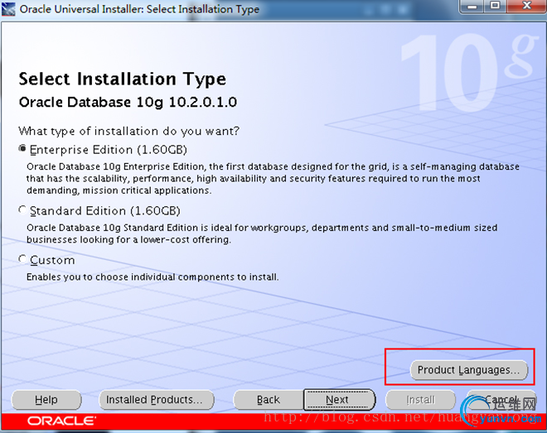
Task: Click the Oracle installer title bar icon
Action: 8,9
